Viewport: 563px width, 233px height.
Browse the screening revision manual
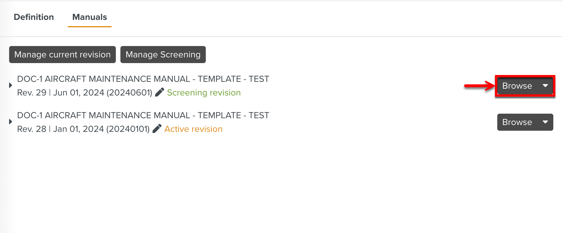click(x=517, y=86)
